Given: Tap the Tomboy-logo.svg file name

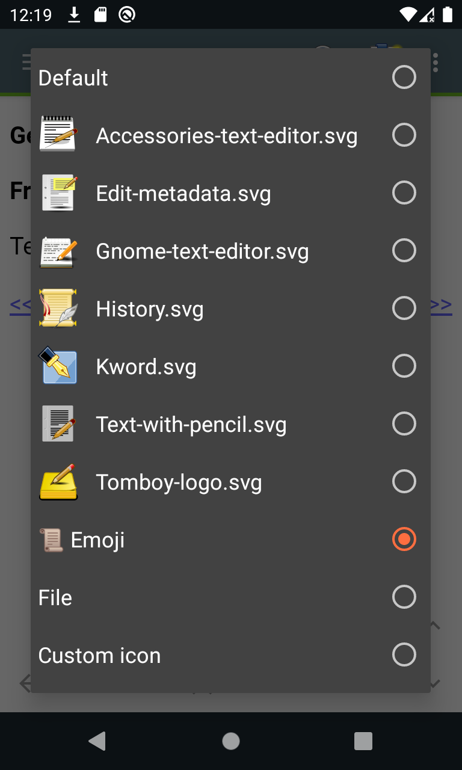Looking at the screenshot, I should pyautogui.click(x=179, y=482).
